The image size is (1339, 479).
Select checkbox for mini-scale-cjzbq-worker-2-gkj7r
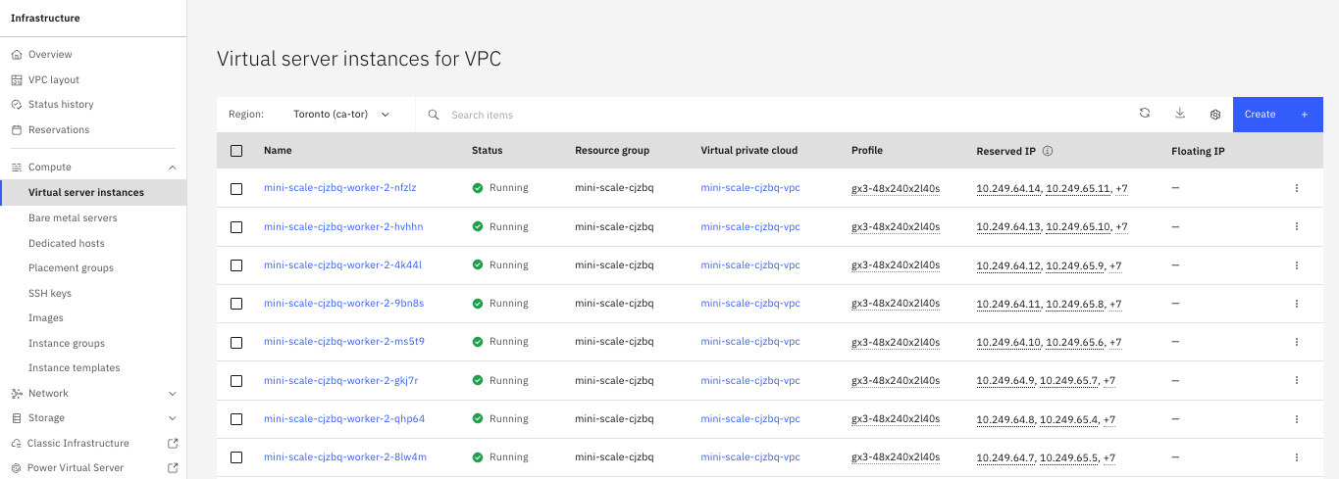click(x=236, y=380)
